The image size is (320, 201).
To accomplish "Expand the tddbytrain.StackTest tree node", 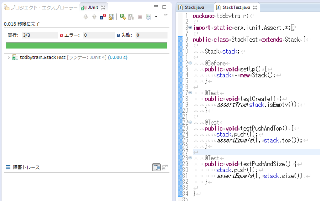I will point(8,58).
